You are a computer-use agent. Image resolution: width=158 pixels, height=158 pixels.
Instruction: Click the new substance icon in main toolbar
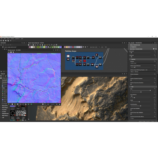pyautogui.click(x=1, y=41)
